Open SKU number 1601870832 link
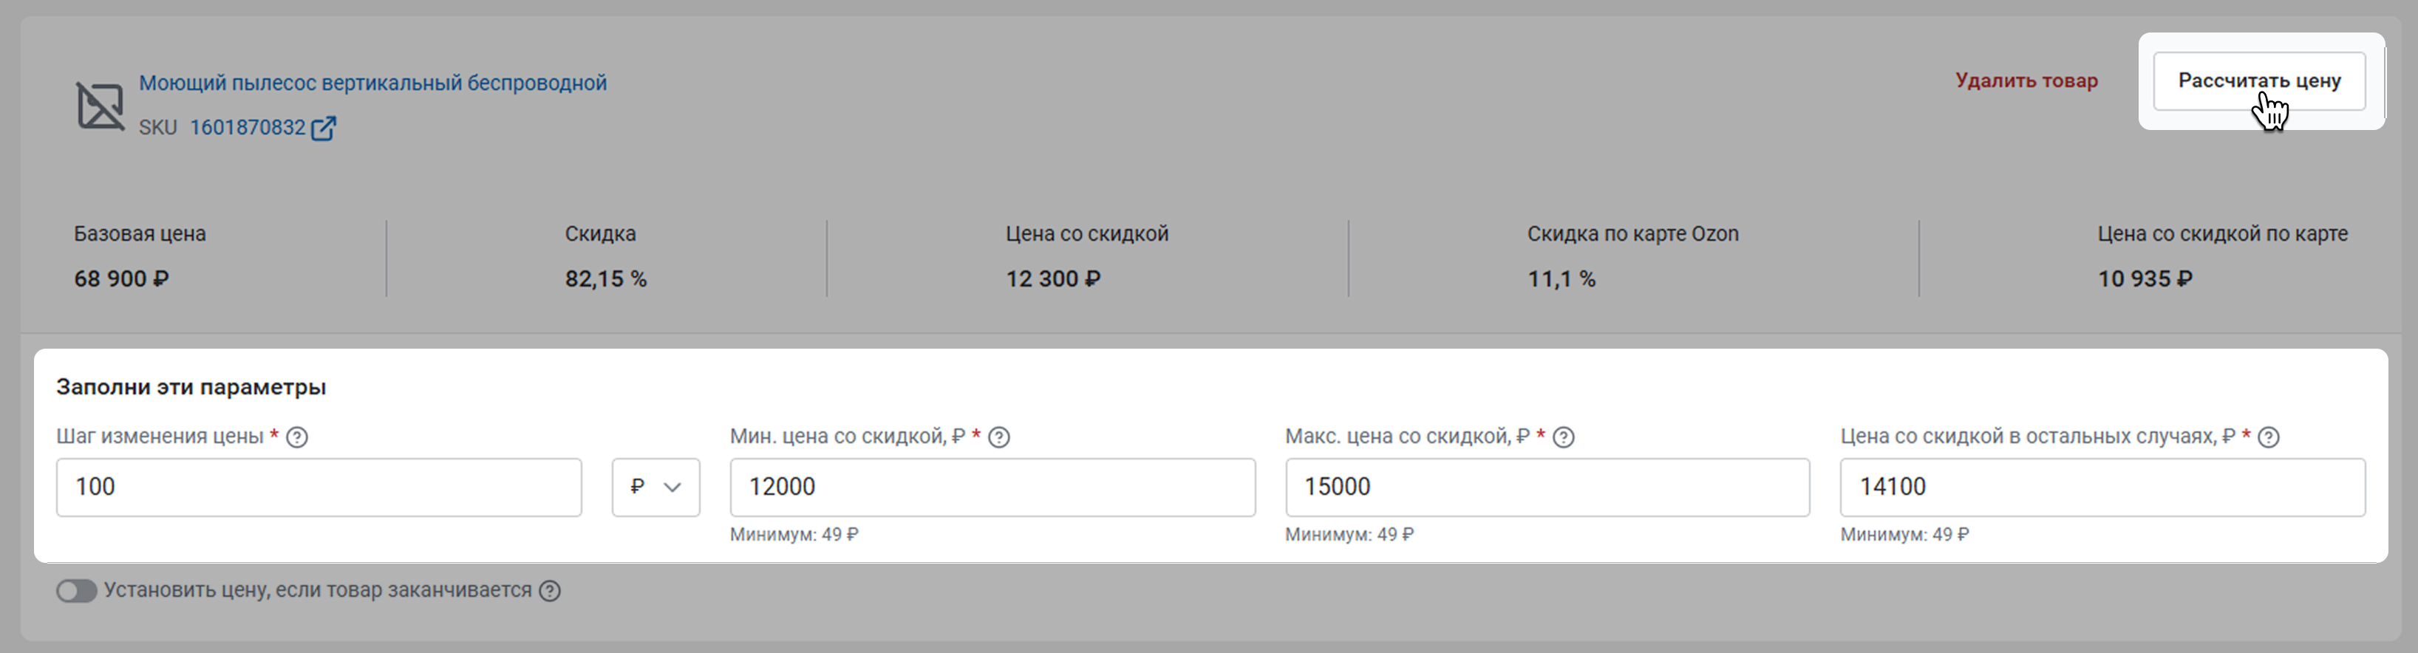 (x=248, y=128)
